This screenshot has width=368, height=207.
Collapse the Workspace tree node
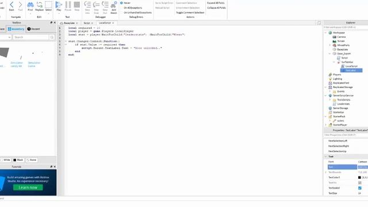pyautogui.click(x=325, y=33)
